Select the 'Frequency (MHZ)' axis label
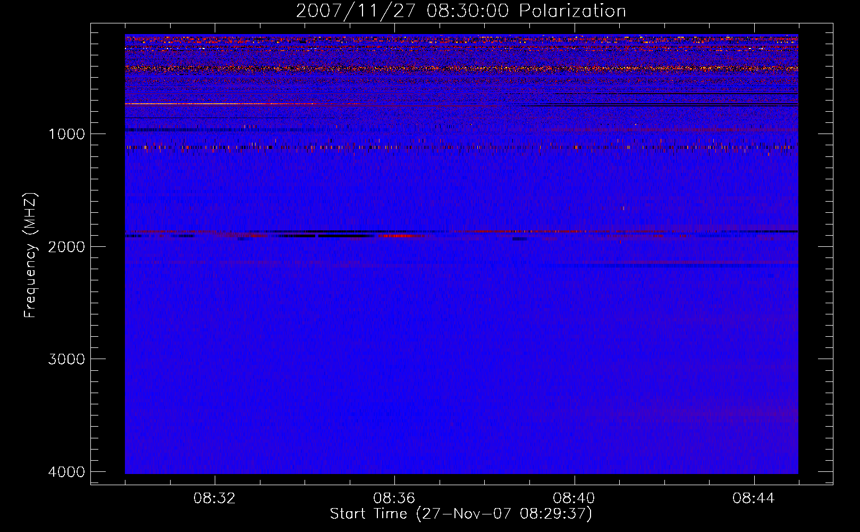The image size is (860, 532). pos(30,255)
